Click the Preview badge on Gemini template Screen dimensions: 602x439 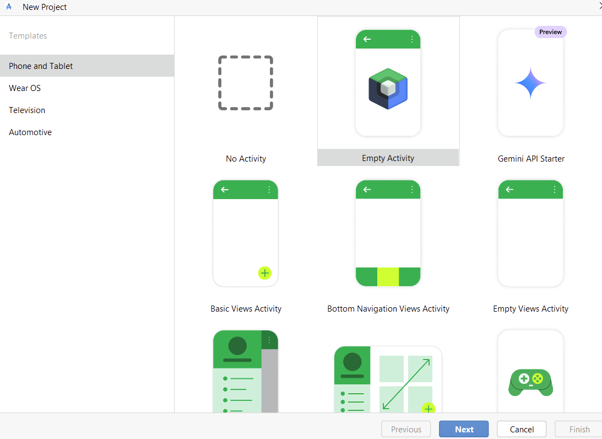(x=550, y=32)
